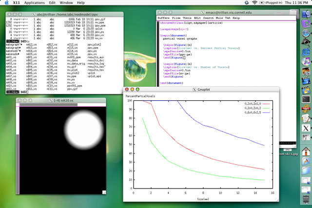This screenshot has height=208, width=312.
Task: Expand the emacs Buffers menu
Action: point(164,18)
